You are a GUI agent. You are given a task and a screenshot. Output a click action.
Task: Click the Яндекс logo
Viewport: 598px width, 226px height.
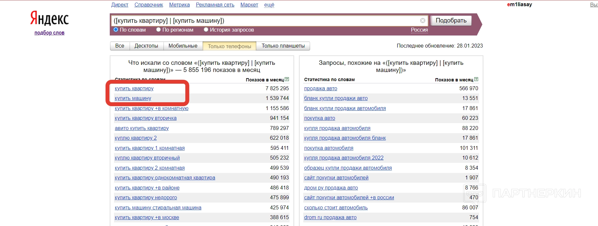[x=50, y=18]
